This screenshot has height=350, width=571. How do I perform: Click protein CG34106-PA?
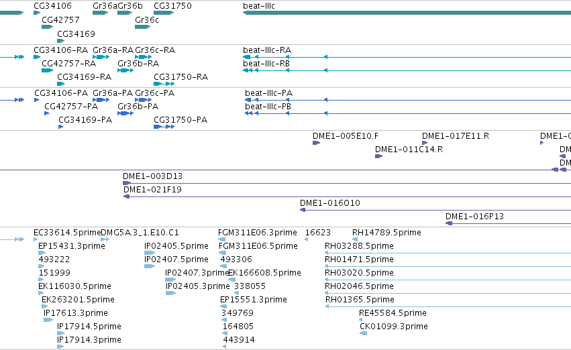[36, 100]
